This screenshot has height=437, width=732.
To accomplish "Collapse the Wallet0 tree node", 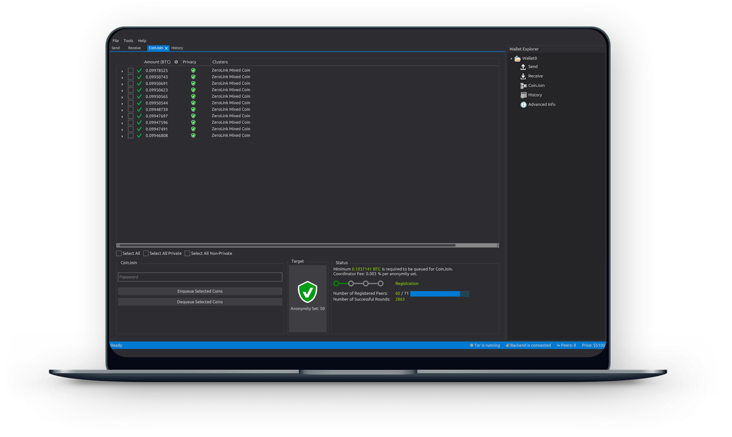I will [x=511, y=59].
